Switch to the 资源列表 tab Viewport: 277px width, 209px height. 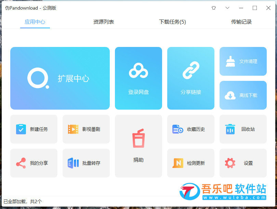point(104,22)
